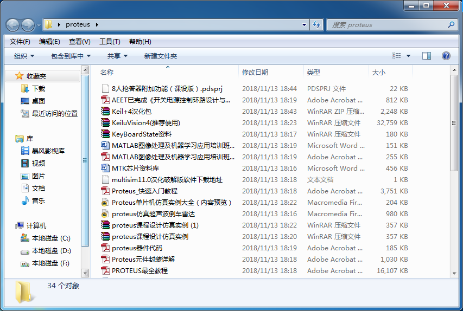Open the 文件(F) menu
Viewport: 463px width, 311px height.
click(x=20, y=42)
